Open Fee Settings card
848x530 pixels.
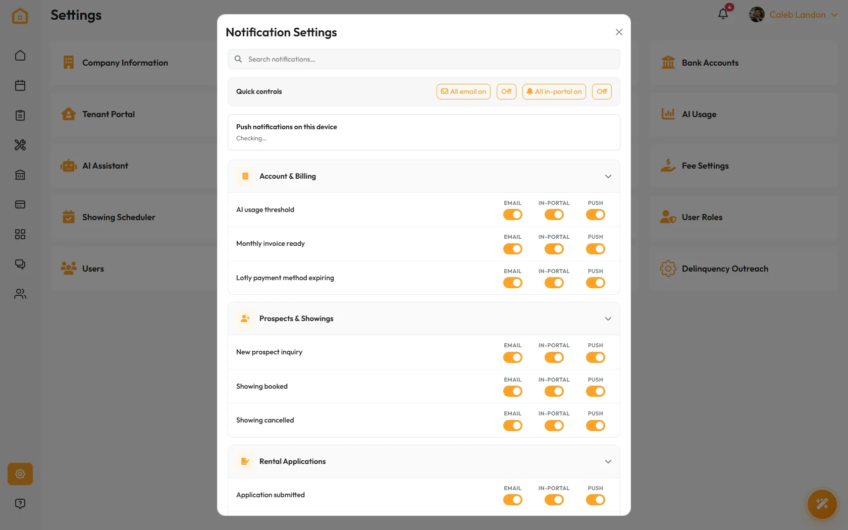point(744,166)
